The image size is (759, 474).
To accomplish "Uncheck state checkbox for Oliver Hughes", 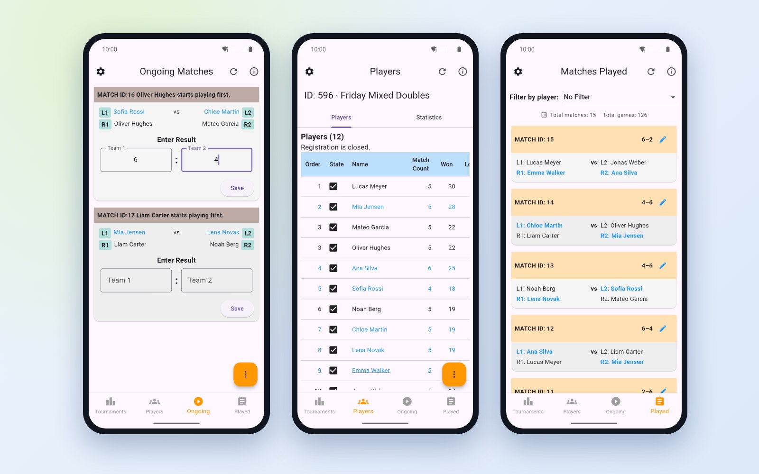I will [333, 247].
